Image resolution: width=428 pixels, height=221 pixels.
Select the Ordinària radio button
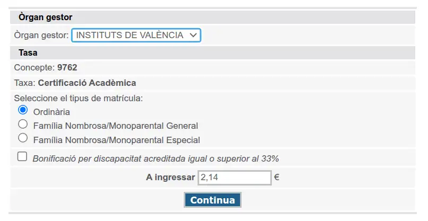(x=22, y=110)
